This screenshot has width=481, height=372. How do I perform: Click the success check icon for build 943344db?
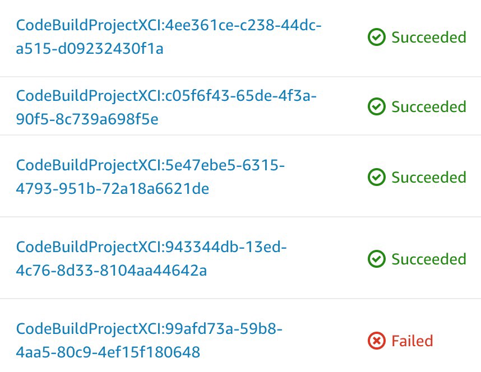pos(376,259)
